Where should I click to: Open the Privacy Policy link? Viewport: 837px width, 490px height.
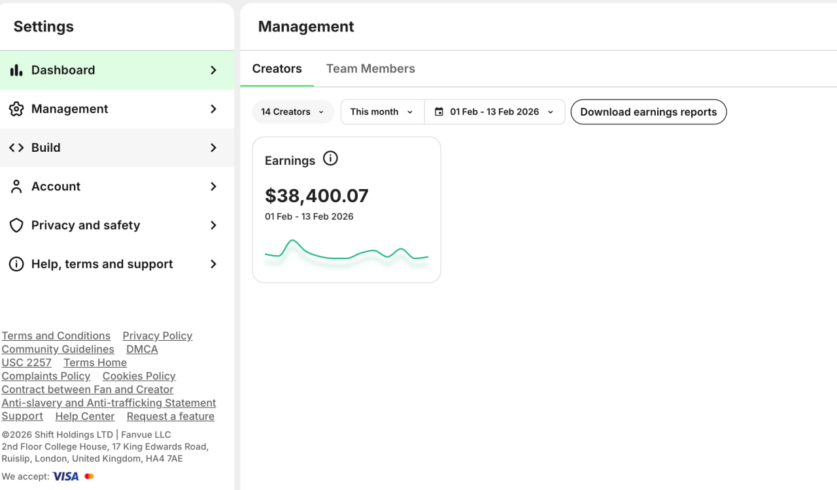click(x=158, y=336)
